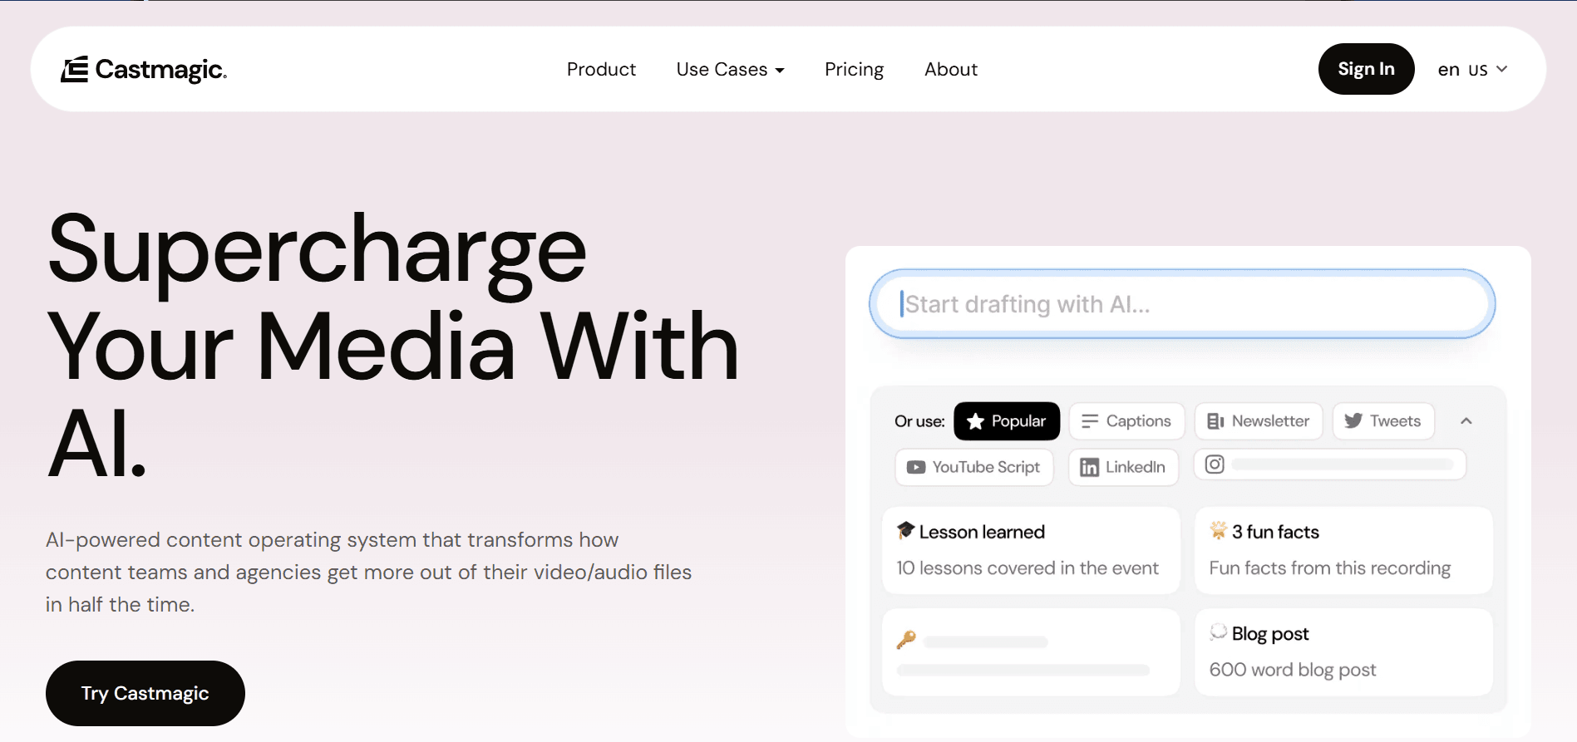Click the text '10 lessons covered in the event'
The height and width of the screenshot is (742, 1577).
click(x=1028, y=568)
